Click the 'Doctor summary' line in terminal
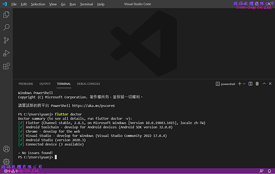The image size is (275, 174). pos(75,119)
